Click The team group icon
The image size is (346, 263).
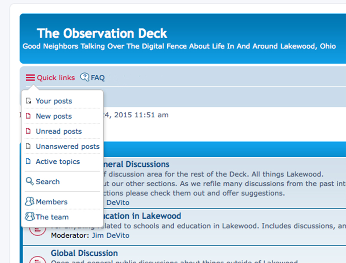coord(30,217)
